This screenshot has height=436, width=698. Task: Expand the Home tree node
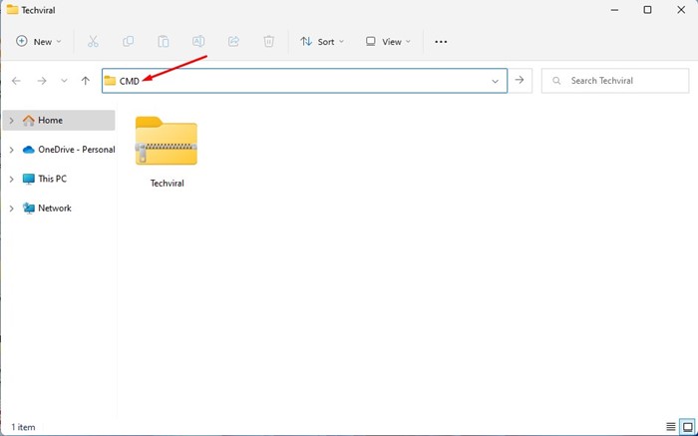pyautogui.click(x=12, y=121)
